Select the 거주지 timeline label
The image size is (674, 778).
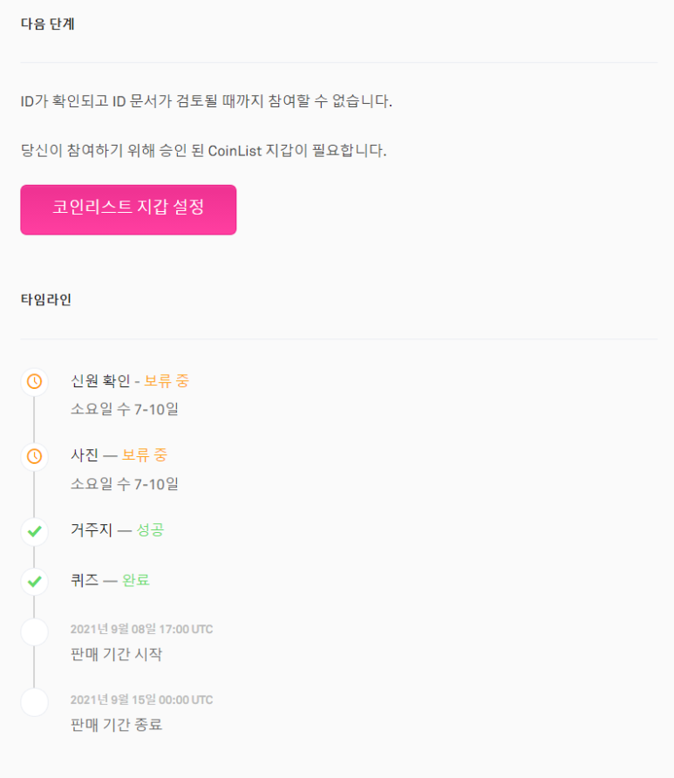coord(92,530)
